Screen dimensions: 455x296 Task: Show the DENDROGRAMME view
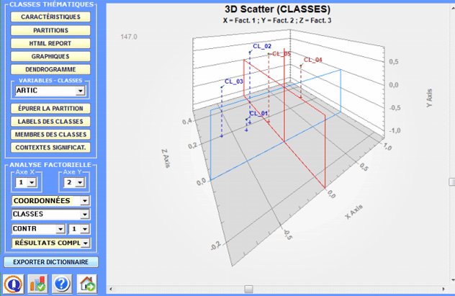pos(50,69)
